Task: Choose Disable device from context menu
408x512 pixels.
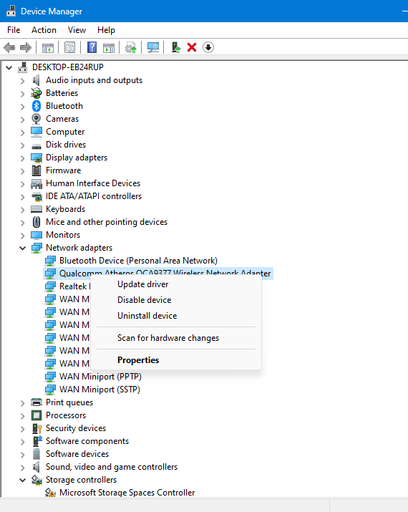Action: click(x=175, y=300)
